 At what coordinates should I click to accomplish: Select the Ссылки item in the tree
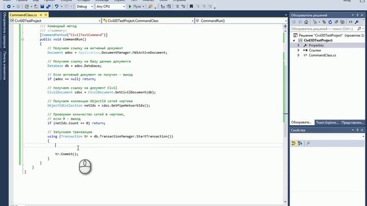pos(315,50)
